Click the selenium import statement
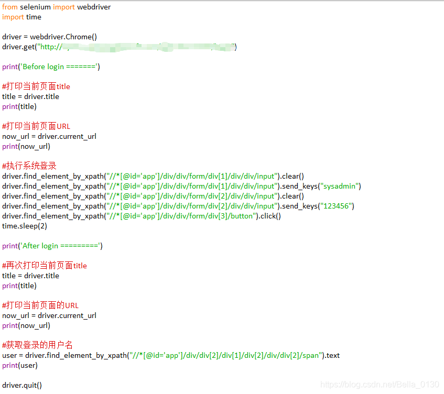 pyautogui.click(x=55, y=7)
